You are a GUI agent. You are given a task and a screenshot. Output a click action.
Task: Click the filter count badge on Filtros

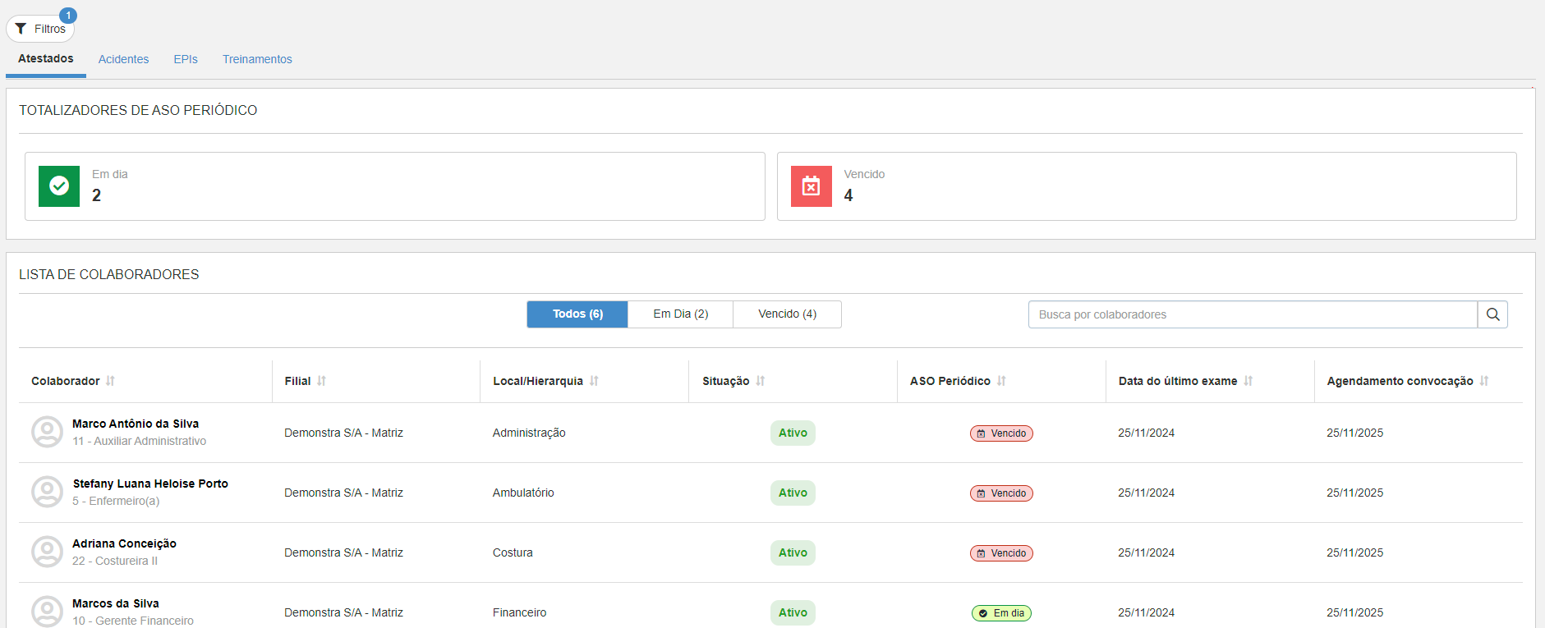68,16
